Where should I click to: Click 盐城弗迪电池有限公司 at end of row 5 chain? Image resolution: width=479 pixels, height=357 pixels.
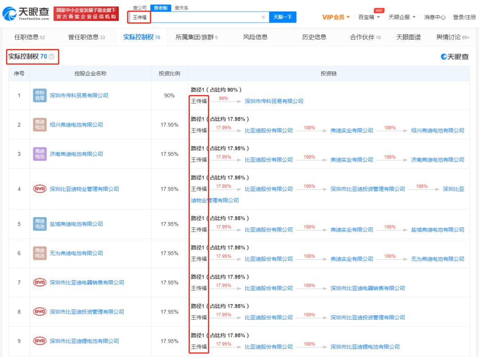tap(437, 230)
